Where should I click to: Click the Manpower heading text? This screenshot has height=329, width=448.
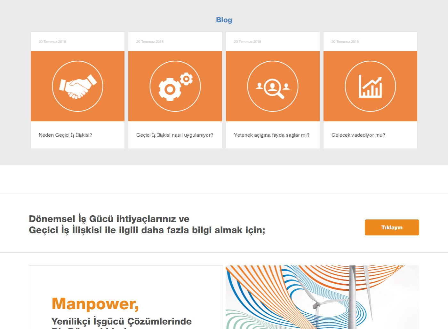point(95,304)
